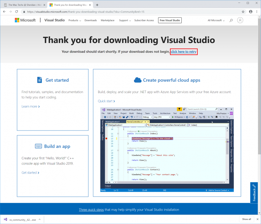
Task: Click the Free Visual Studio button
Action: point(170,20)
